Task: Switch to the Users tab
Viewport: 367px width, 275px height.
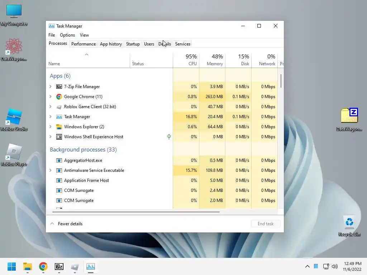Action: (x=149, y=44)
